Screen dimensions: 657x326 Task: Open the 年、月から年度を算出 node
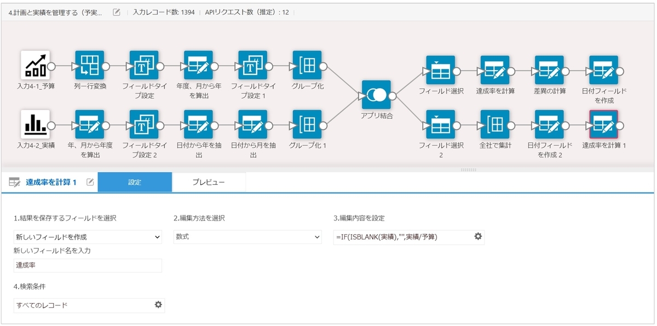pyautogui.click(x=89, y=124)
